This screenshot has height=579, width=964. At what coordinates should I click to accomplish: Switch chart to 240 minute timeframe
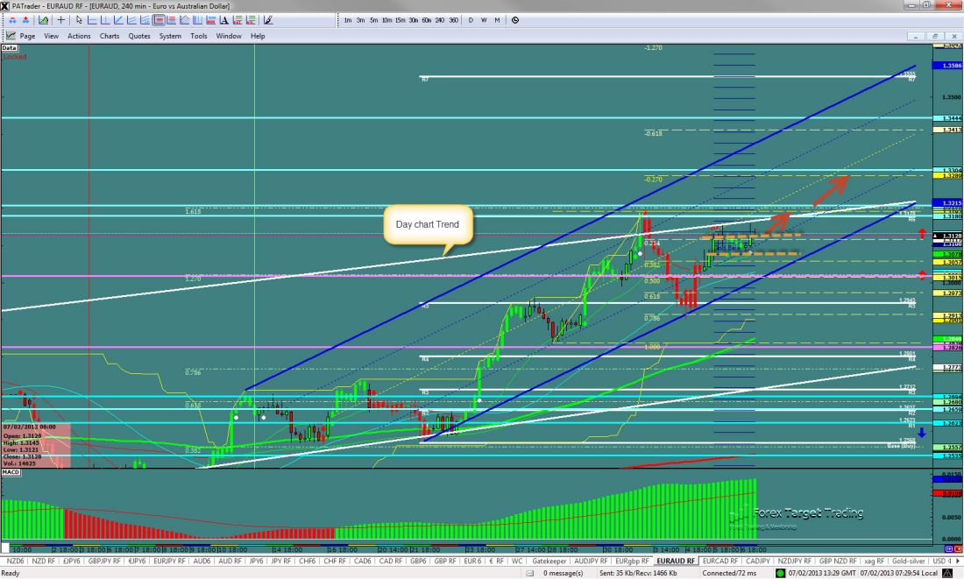click(x=439, y=20)
